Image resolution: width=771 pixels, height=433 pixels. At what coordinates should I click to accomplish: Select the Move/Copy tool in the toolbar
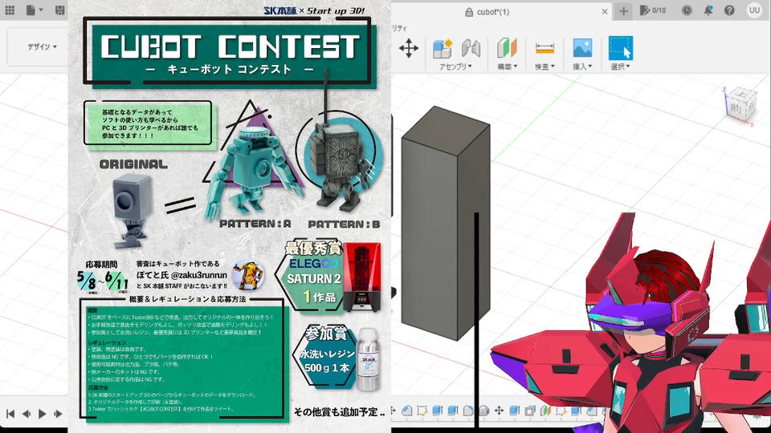pos(409,49)
